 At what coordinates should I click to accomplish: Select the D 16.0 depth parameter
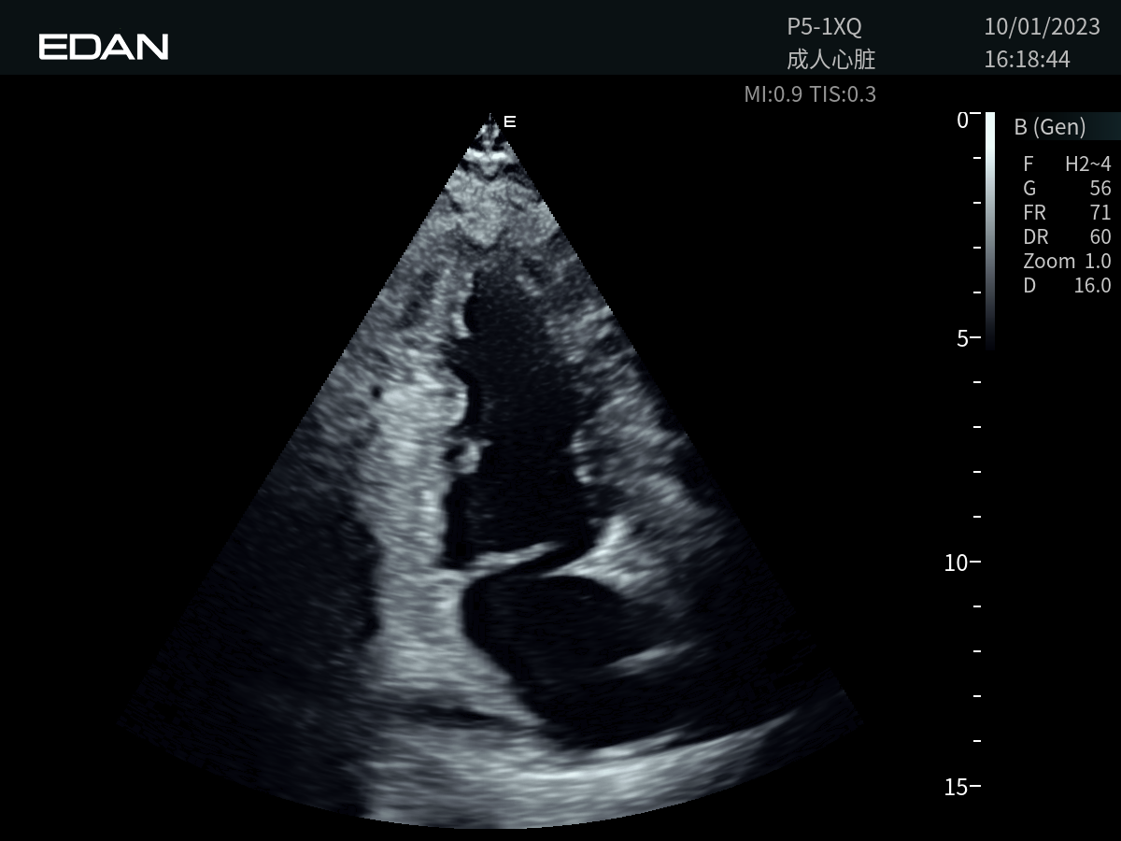pyautogui.click(x=1066, y=286)
